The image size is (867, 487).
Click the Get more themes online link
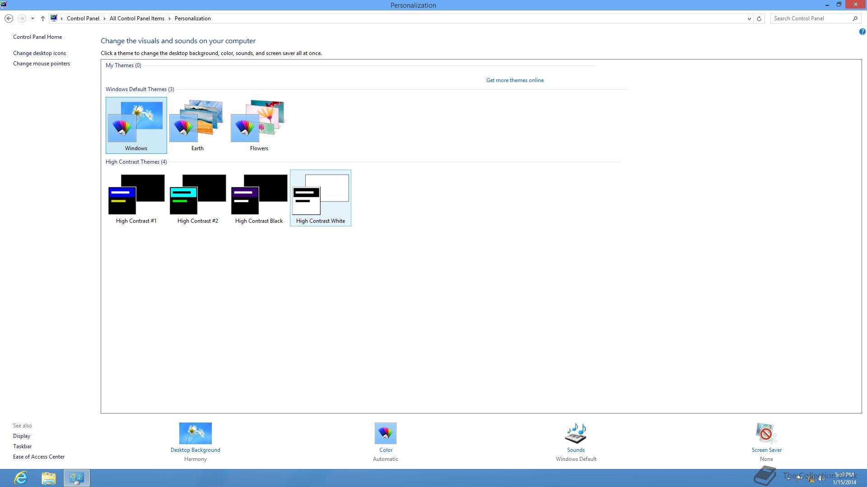tap(515, 80)
